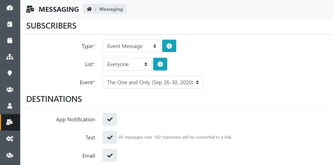333x165 pixels.
Task: Open the settings gears icon in sidebar
Action: tap(10, 139)
